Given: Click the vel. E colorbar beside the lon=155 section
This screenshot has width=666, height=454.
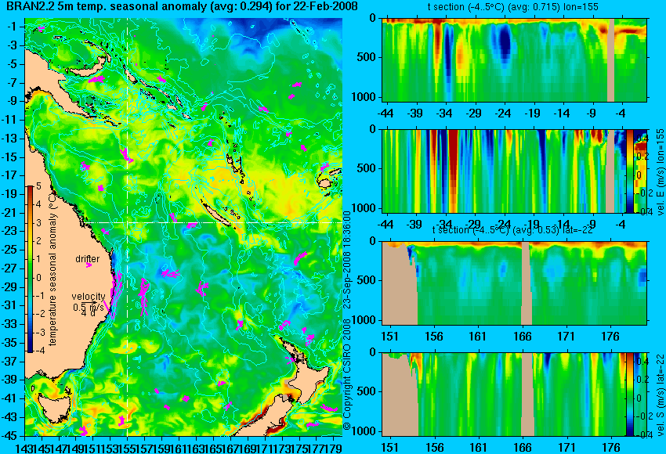Looking at the screenshot, I should pos(629,171).
